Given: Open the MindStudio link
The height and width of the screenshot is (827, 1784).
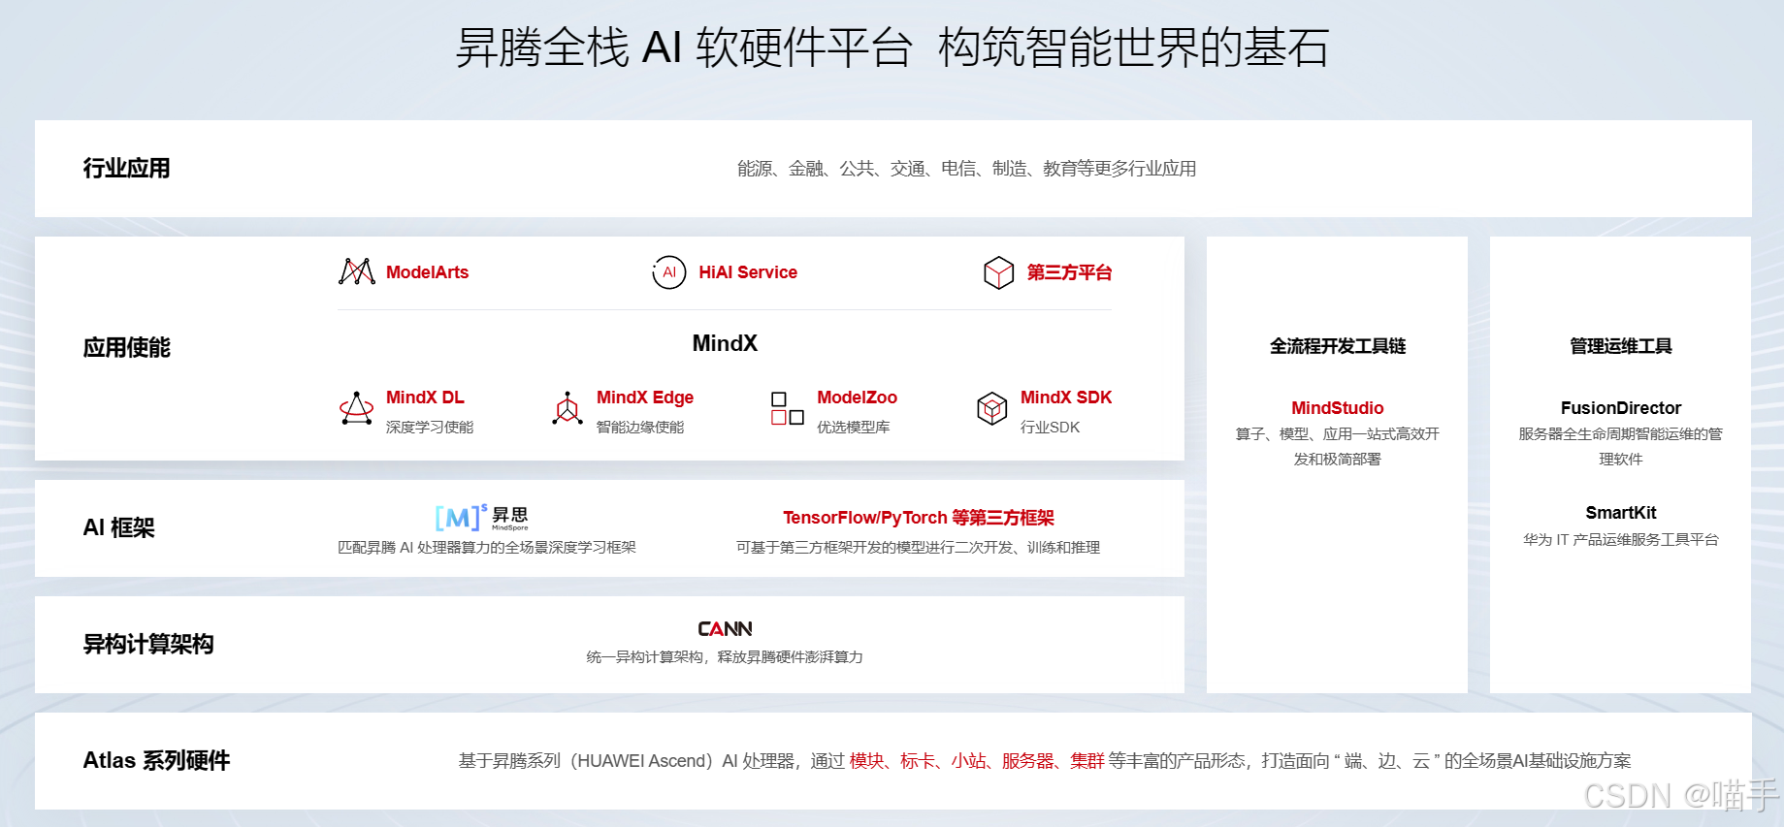Looking at the screenshot, I should point(1337,408).
